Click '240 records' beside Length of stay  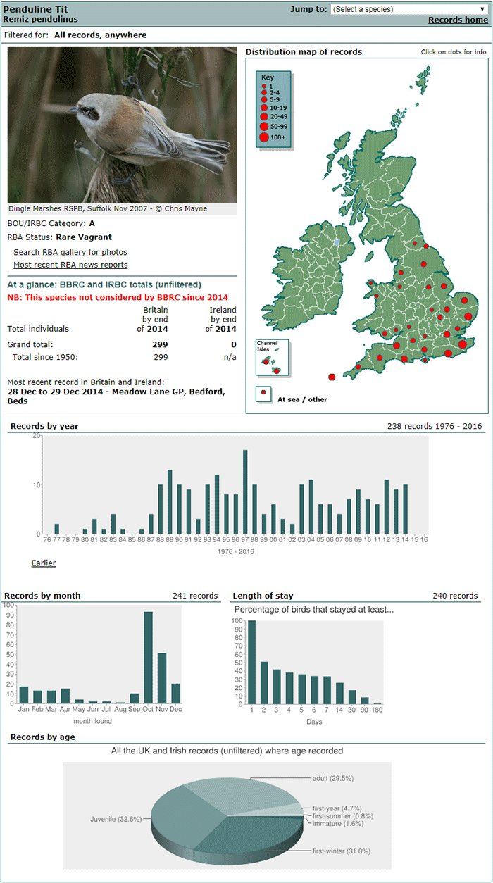[x=455, y=596]
